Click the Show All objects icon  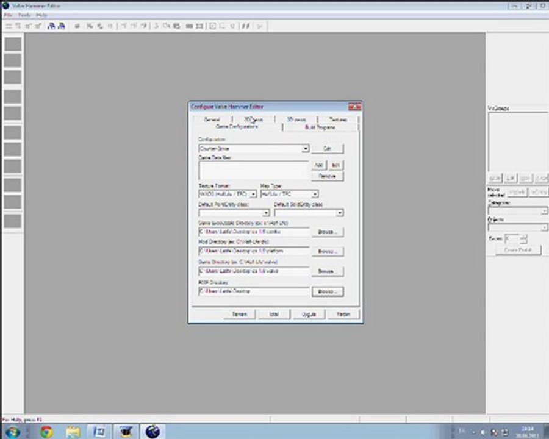144,26
